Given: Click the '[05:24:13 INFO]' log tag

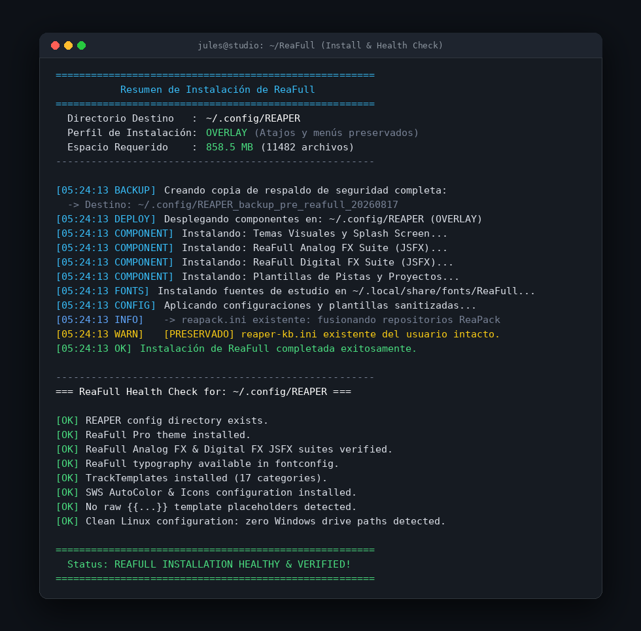Looking at the screenshot, I should click(x=99, y=320).
